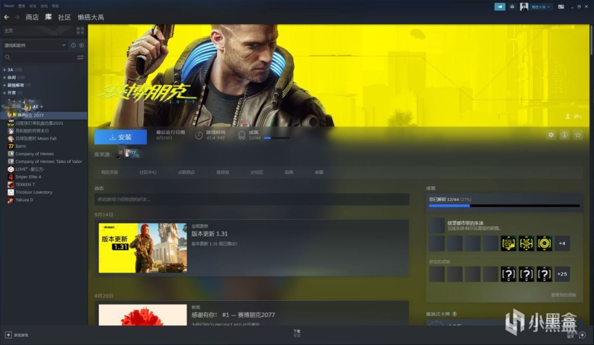Click 查看我的成就 link
Screen dimensions: 594x345
[x=563, y=295]
